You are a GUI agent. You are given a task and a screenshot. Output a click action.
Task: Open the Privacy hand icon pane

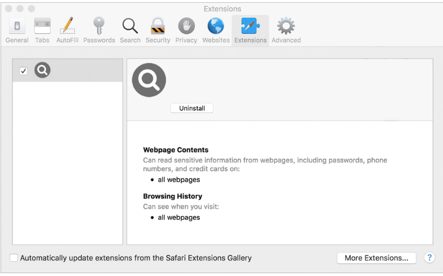pyautogui.click(x=186, y=30)
